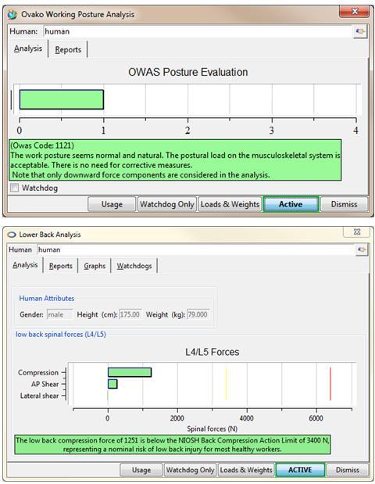
Task: Click the low back spinal forces (L4/L5) label
Action: 61,335
